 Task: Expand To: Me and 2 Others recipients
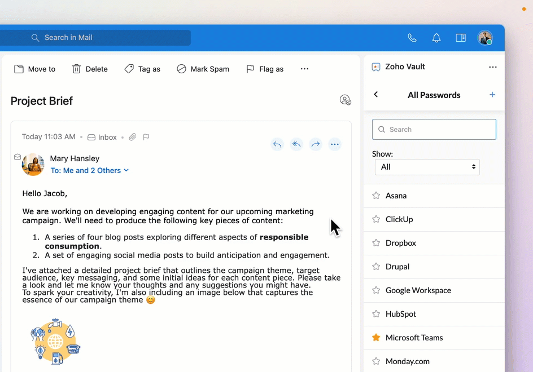90,170
